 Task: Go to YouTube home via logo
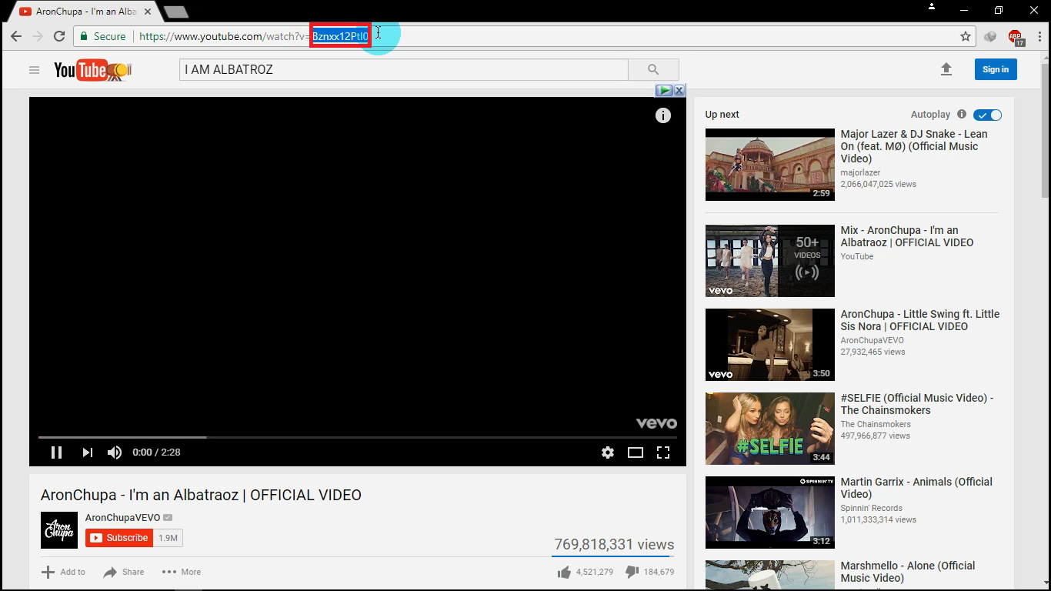point(92,70)
